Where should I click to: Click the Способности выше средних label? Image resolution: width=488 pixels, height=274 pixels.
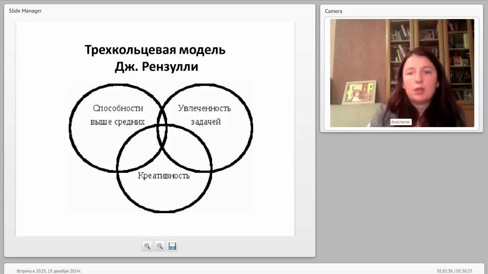[x=118, y=115]
